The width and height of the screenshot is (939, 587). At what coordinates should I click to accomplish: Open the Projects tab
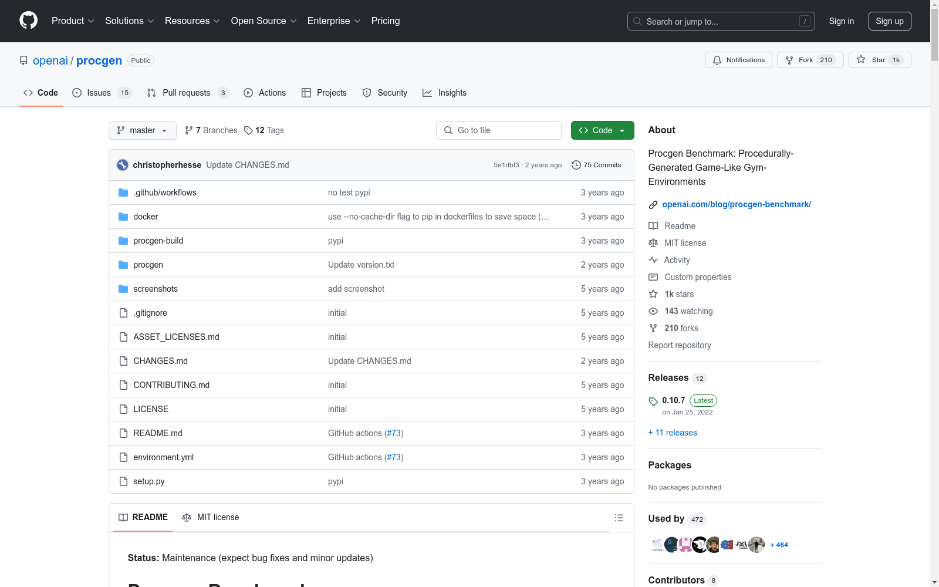coord(324,93)
